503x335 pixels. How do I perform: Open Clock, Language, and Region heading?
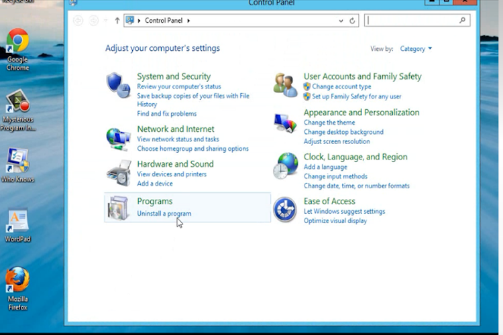[x=355, y=157]
